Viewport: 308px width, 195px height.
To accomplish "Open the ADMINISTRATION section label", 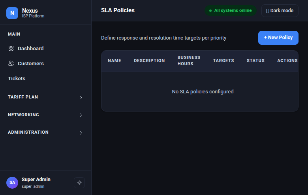I will coord(28,132).
